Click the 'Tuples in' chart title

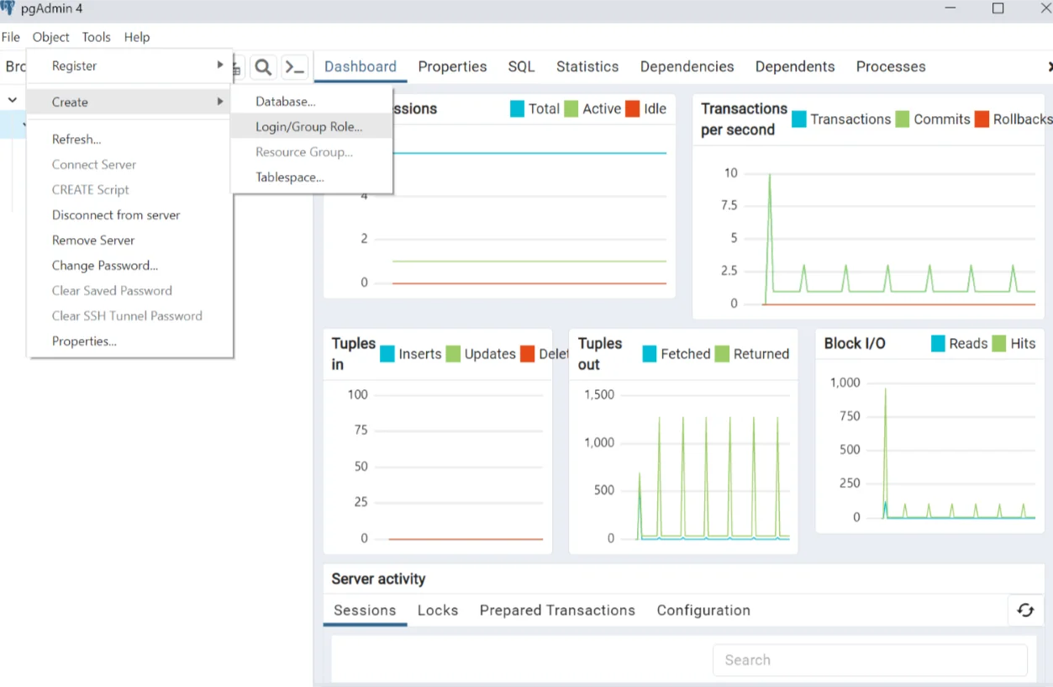(x=353, y=354)
